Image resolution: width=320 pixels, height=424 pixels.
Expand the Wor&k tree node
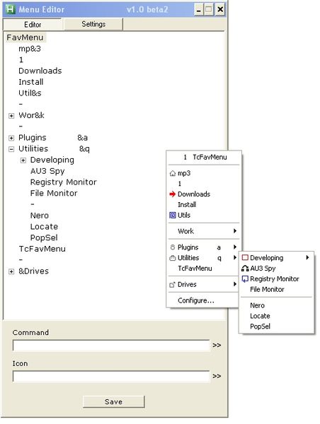tap(11, 116)
